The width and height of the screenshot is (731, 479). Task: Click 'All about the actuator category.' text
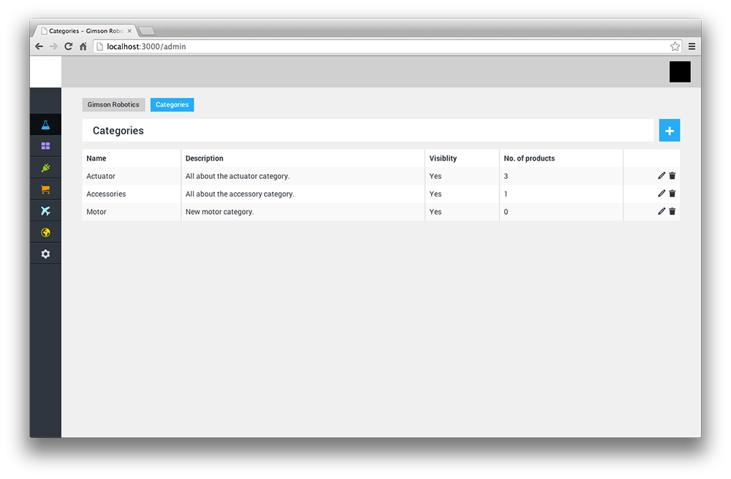238,176
